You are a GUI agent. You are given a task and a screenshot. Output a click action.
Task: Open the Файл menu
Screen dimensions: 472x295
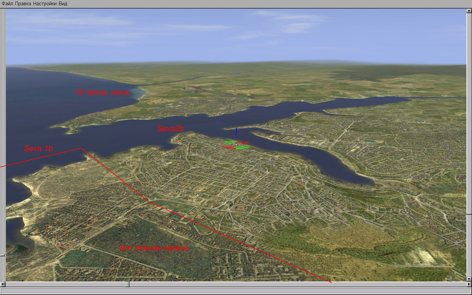pyautogui.click(x=8, y=4)
